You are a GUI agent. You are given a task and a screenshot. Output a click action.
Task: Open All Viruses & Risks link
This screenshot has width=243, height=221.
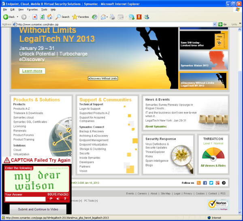213,166
